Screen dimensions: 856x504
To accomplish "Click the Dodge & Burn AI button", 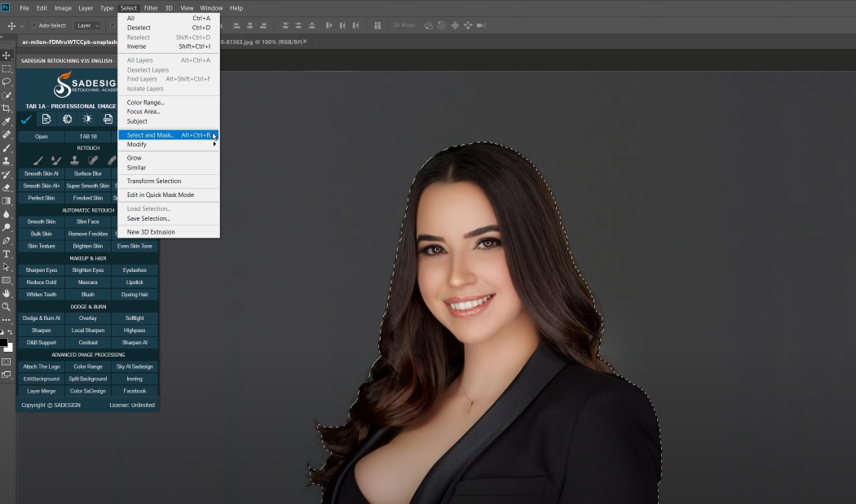I will [41, 318].
